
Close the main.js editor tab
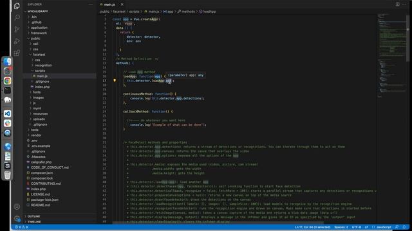(x=122, y=4)
